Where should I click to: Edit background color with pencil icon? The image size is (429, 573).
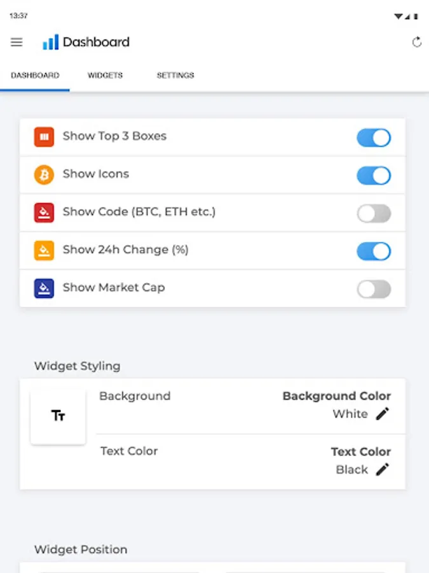pos(382,414)
